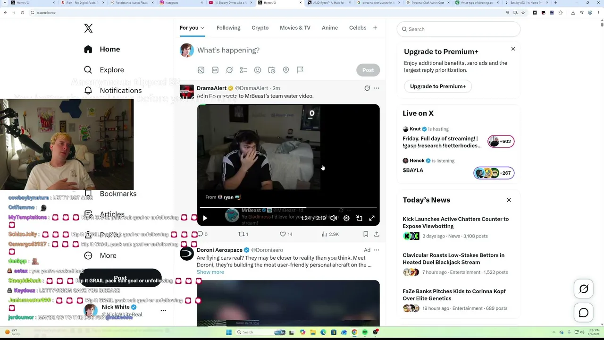604x340 pixels.
Task: Open Grok floating button
Action: [x=584, y=289]
